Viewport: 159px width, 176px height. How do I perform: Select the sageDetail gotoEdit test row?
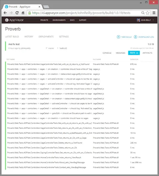(80, 113)
